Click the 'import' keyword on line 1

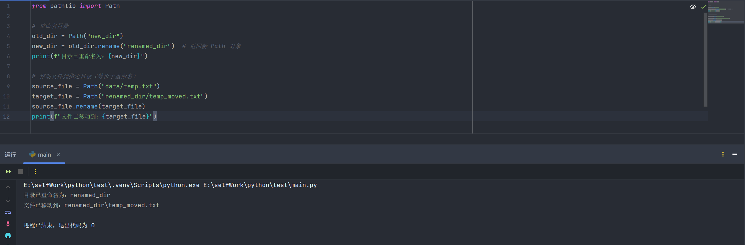tap(90, 6)
